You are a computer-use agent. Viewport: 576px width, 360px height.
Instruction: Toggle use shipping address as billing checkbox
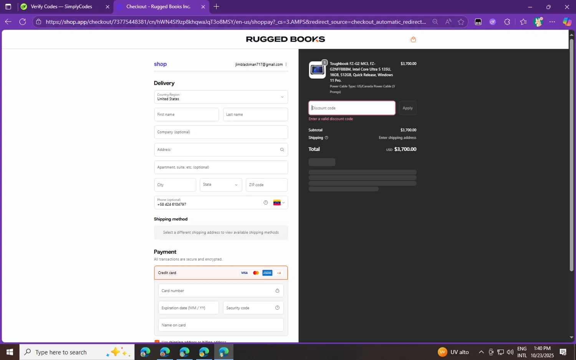tap(157, 341)
